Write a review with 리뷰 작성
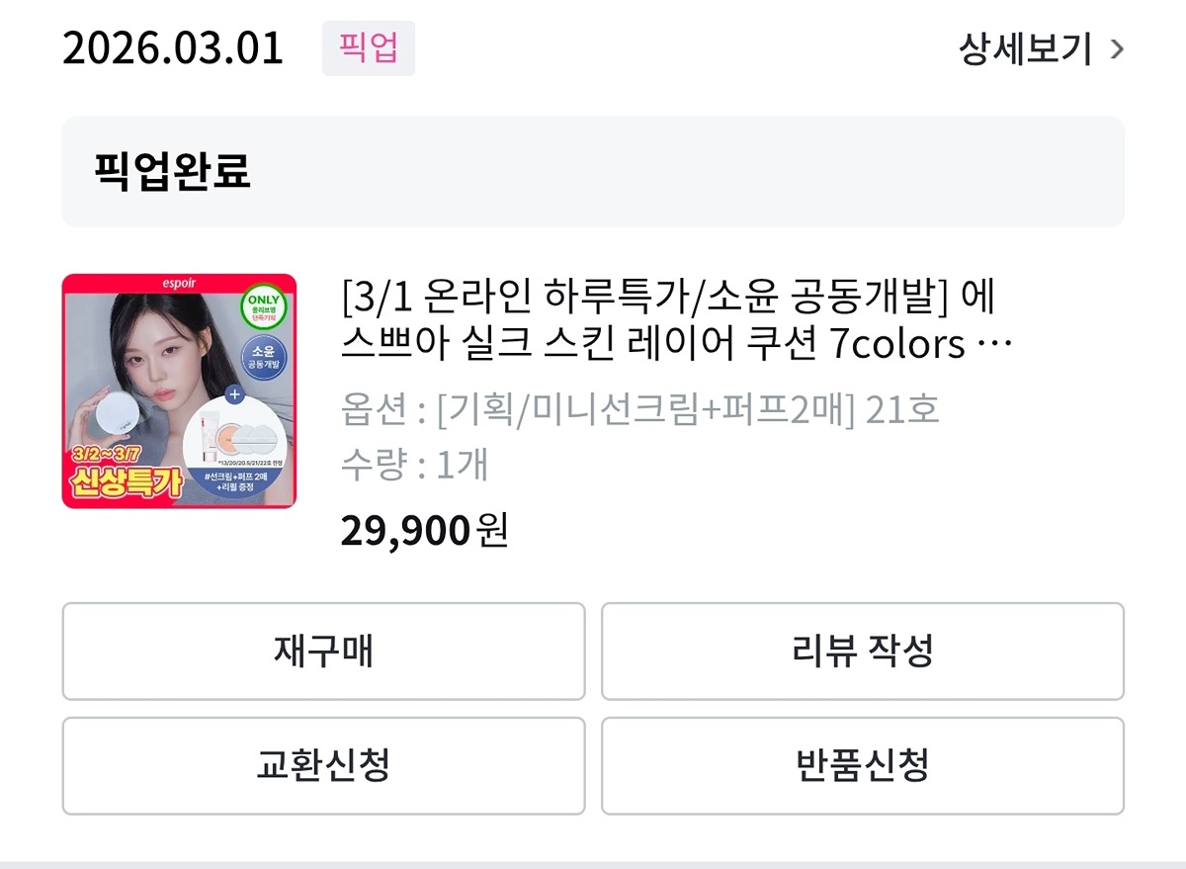Viewport: 1186px width, 869px height. click(862, 652)
